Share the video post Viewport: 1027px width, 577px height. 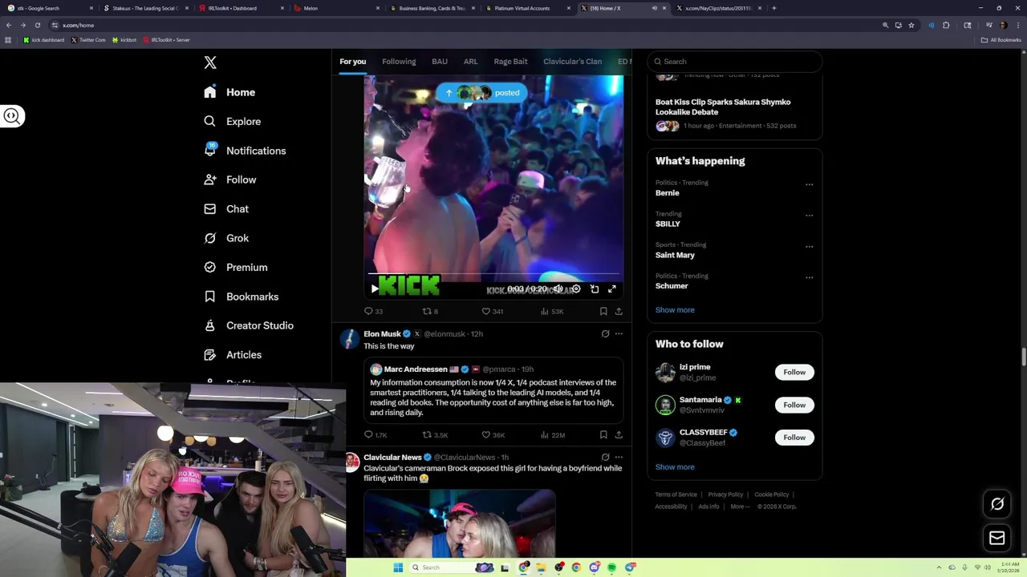(x=619, y=311)
